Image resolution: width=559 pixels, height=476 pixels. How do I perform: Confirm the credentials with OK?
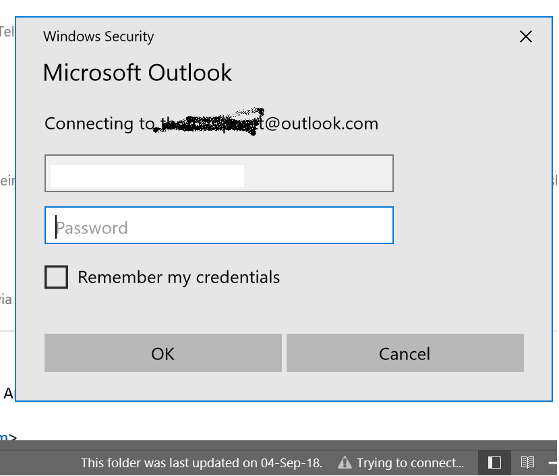(x=163, y=353)
